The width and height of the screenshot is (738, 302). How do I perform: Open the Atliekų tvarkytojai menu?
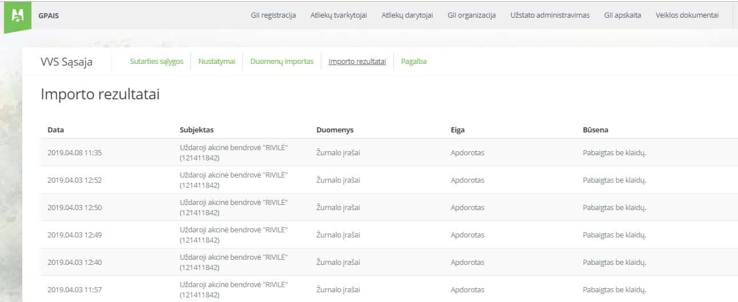coord(338,15)
